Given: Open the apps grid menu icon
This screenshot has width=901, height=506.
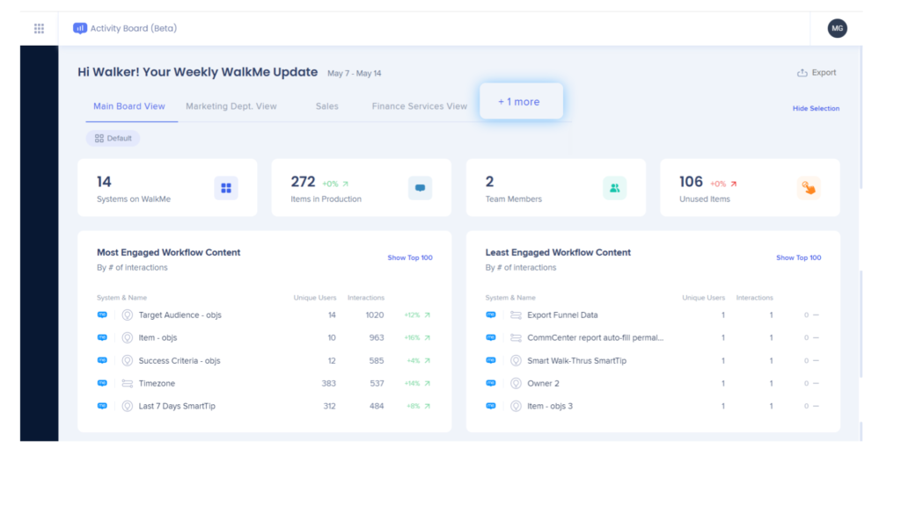Looking at the screenshot, I should 39,28.
